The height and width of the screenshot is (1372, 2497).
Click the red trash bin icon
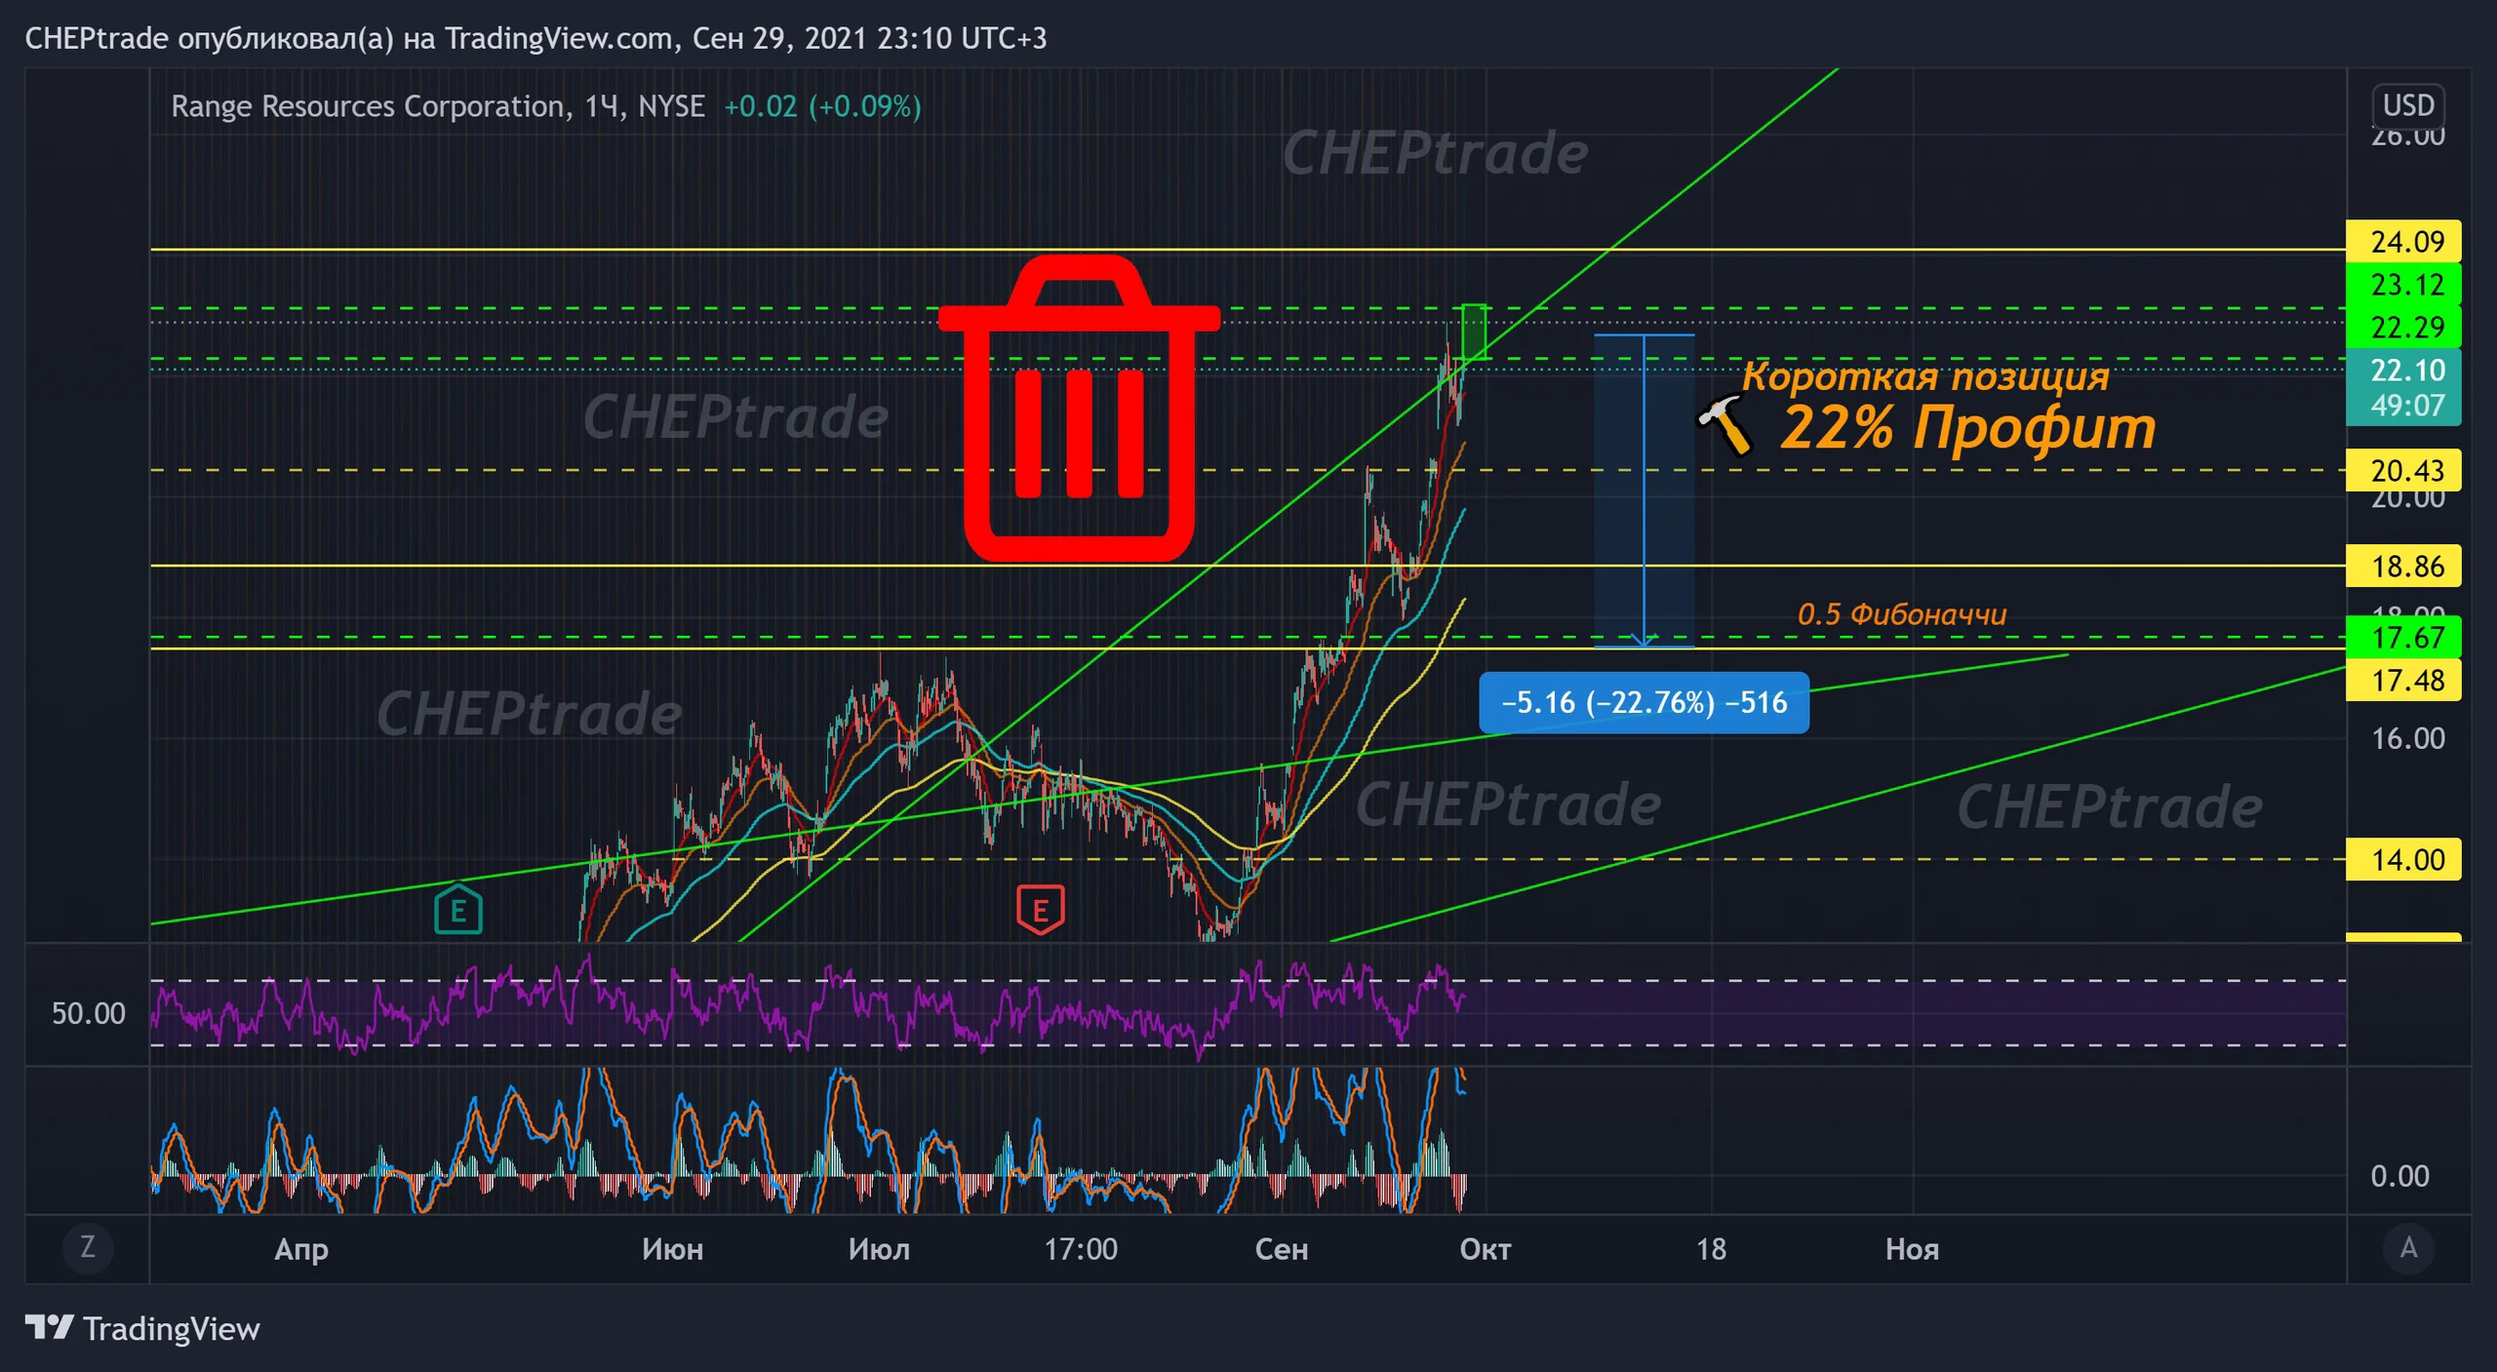pyautogui.click(x=1079, y=408)
